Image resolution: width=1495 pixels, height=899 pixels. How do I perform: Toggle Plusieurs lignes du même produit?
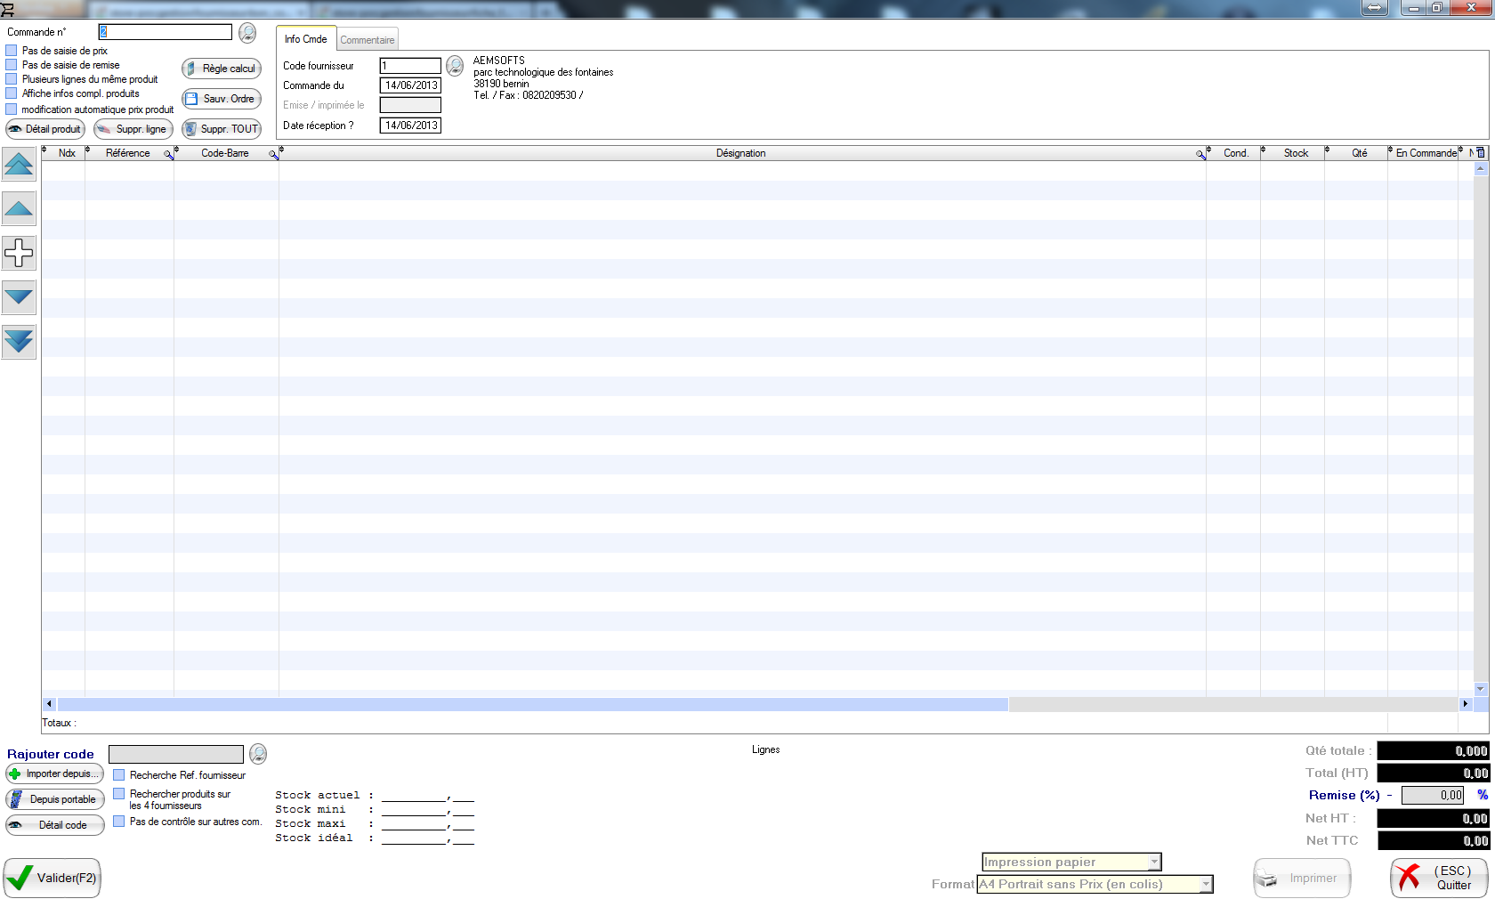[x=12, y=79]
